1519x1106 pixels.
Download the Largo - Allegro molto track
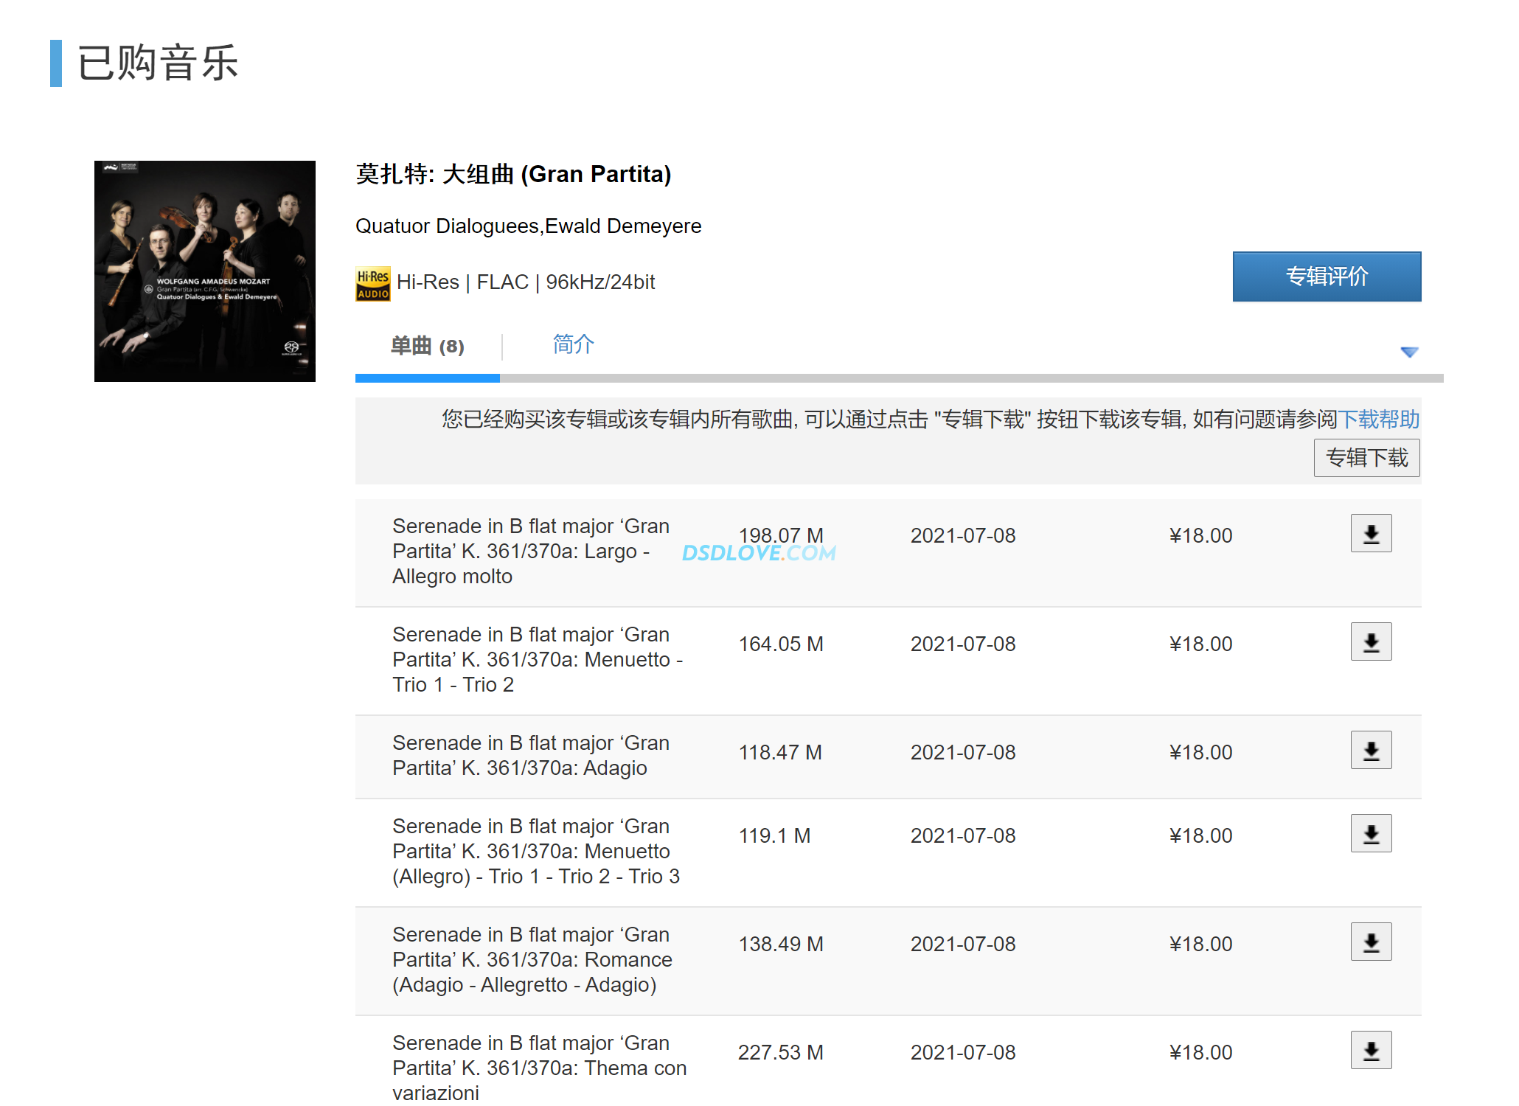(1371, 533)
